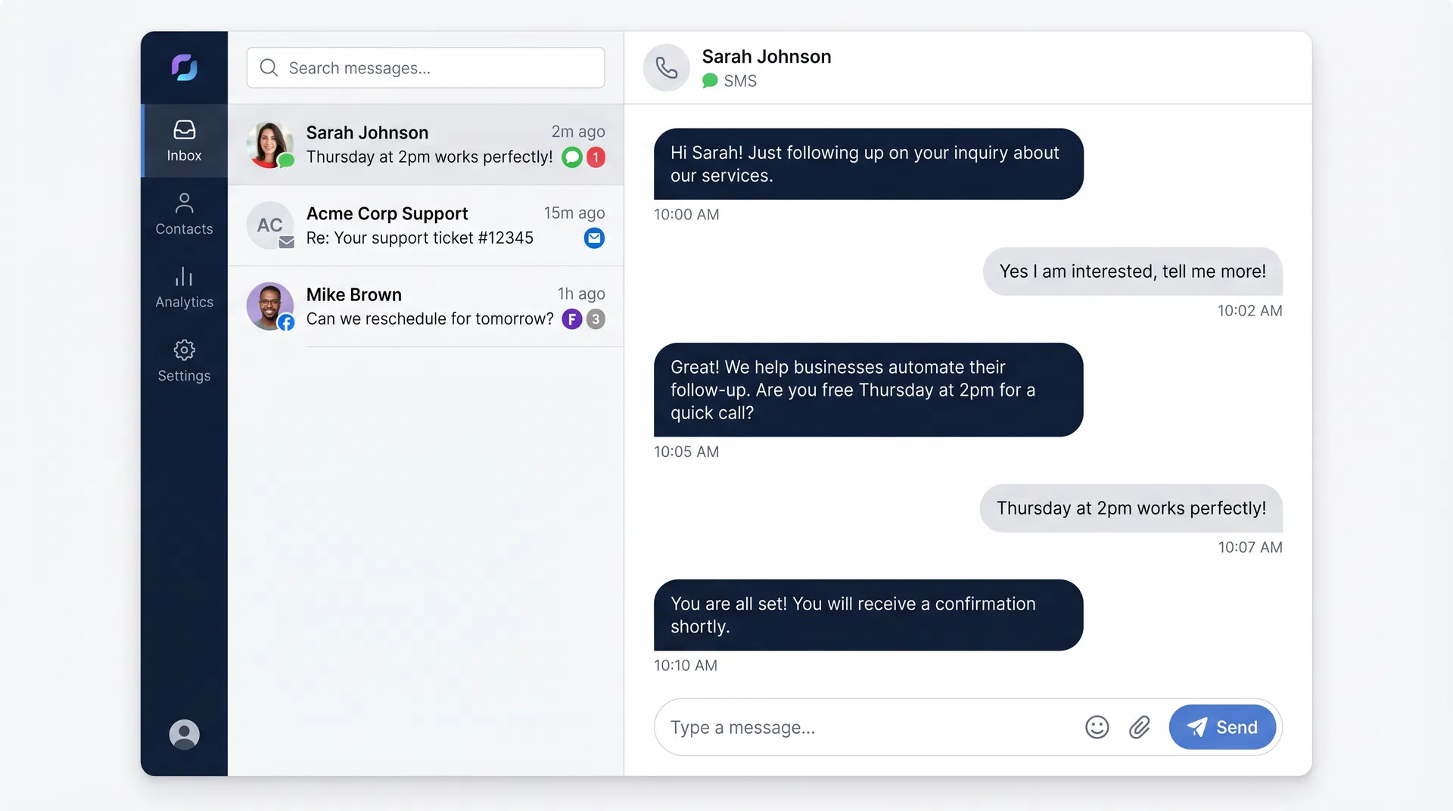Open the Settings section
The image size is (1453, 811).
(183, 362)
